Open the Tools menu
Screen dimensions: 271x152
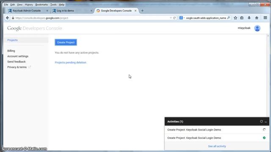pyautogui.click(x=53, y=5)
